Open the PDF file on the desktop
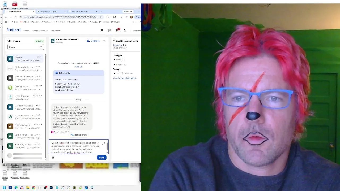The image size is (340, 191). coord(15,5)
